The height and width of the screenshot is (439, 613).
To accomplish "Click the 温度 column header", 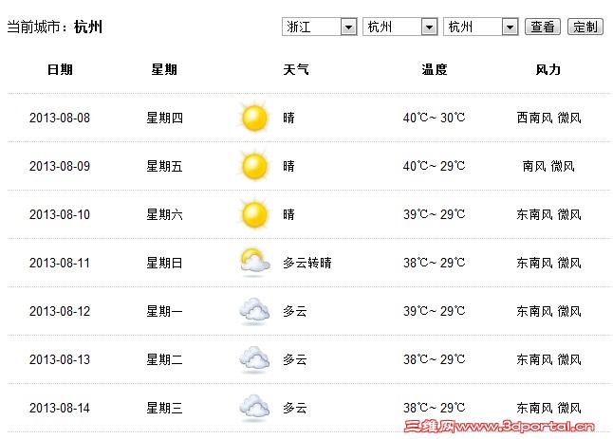I will pyautogui.click(x=435, y=69).
